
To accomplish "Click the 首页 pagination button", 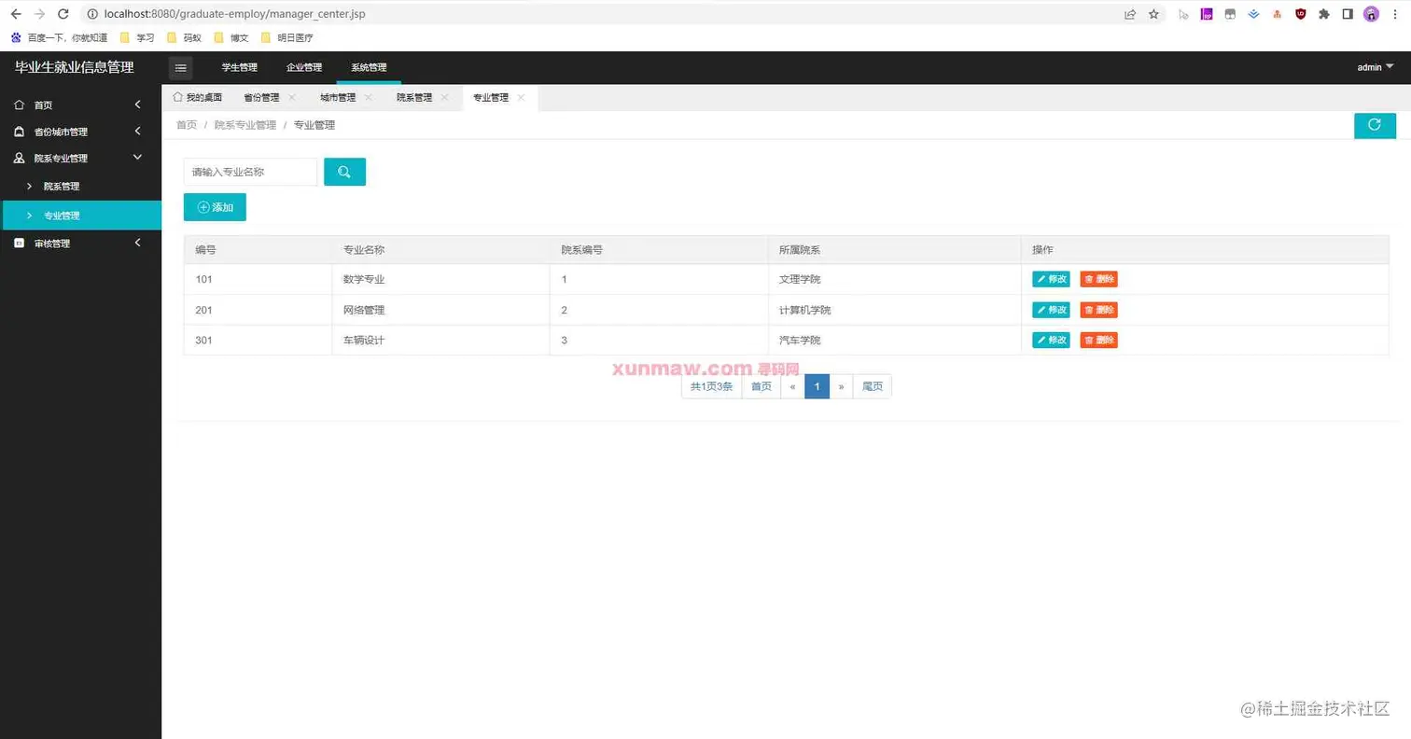I will [761, 386].
